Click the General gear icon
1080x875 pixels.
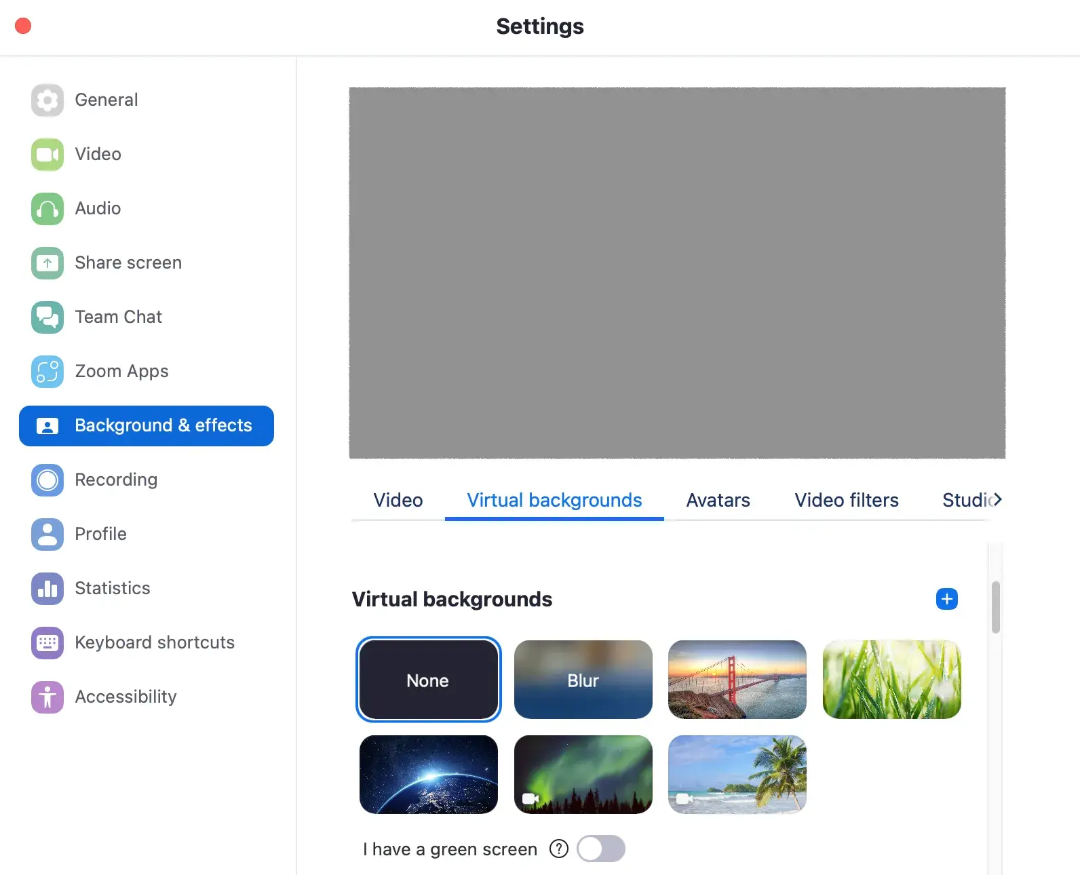coord(47,100)
